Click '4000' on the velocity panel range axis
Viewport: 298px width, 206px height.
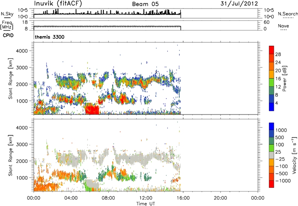pyautogui.click(x=22, y=128)
